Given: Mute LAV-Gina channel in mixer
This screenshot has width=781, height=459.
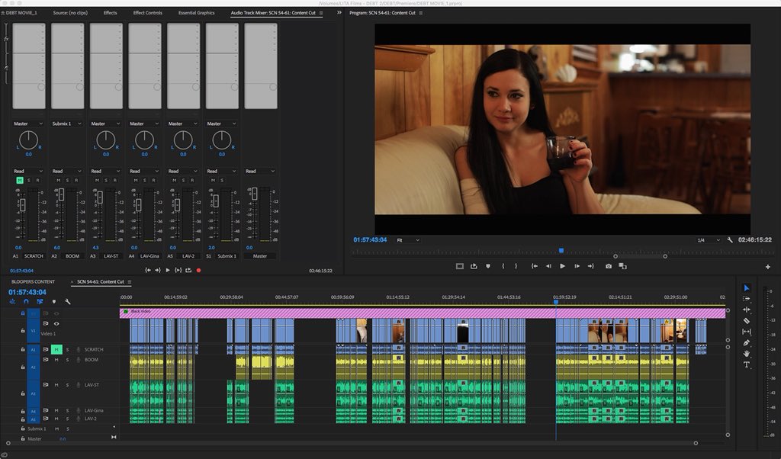Looking at the screenshot, I should 136,180.
